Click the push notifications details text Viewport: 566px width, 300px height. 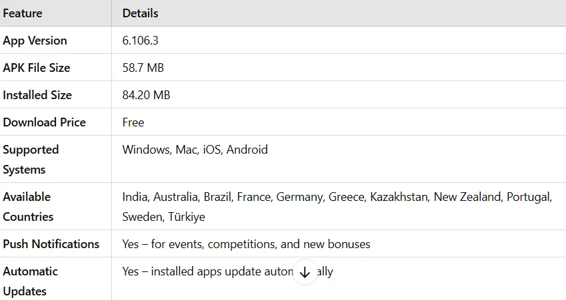point(246,244)
